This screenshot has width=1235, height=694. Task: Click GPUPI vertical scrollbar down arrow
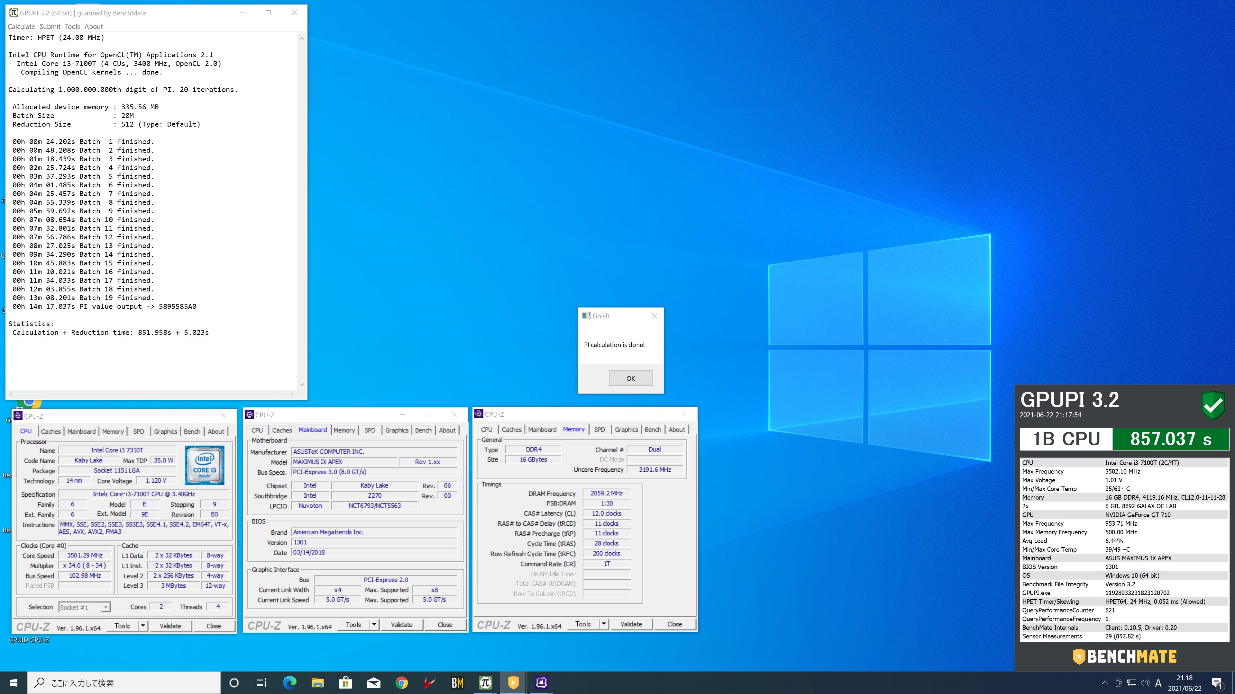pyautogui.click(x=302, y=384)
